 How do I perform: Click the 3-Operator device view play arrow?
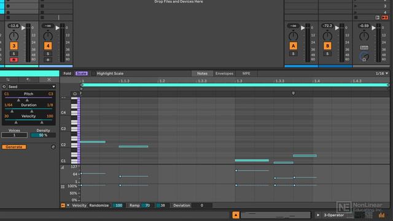click(318, 215)
